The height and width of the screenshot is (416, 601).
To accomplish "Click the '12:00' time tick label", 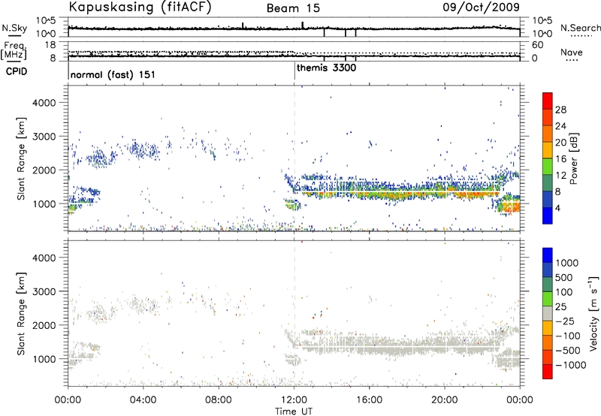I will (x=294, y=400).
